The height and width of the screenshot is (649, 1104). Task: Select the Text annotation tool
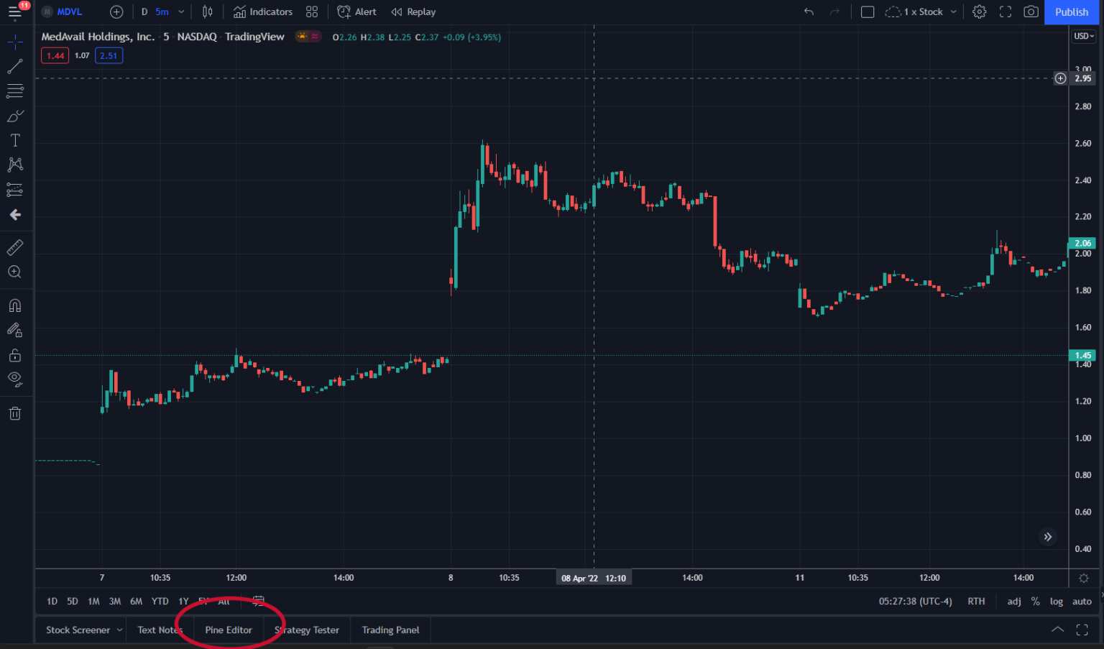[15, 139]
